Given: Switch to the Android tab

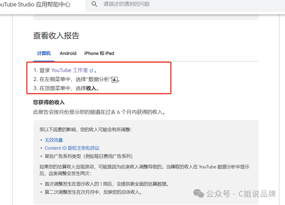Looking at the screenshot, I should [x=68, y=53].
